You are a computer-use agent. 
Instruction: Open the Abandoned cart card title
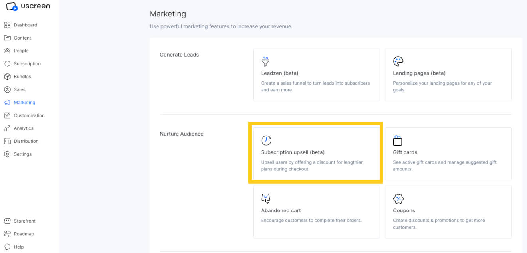(281, 210)
